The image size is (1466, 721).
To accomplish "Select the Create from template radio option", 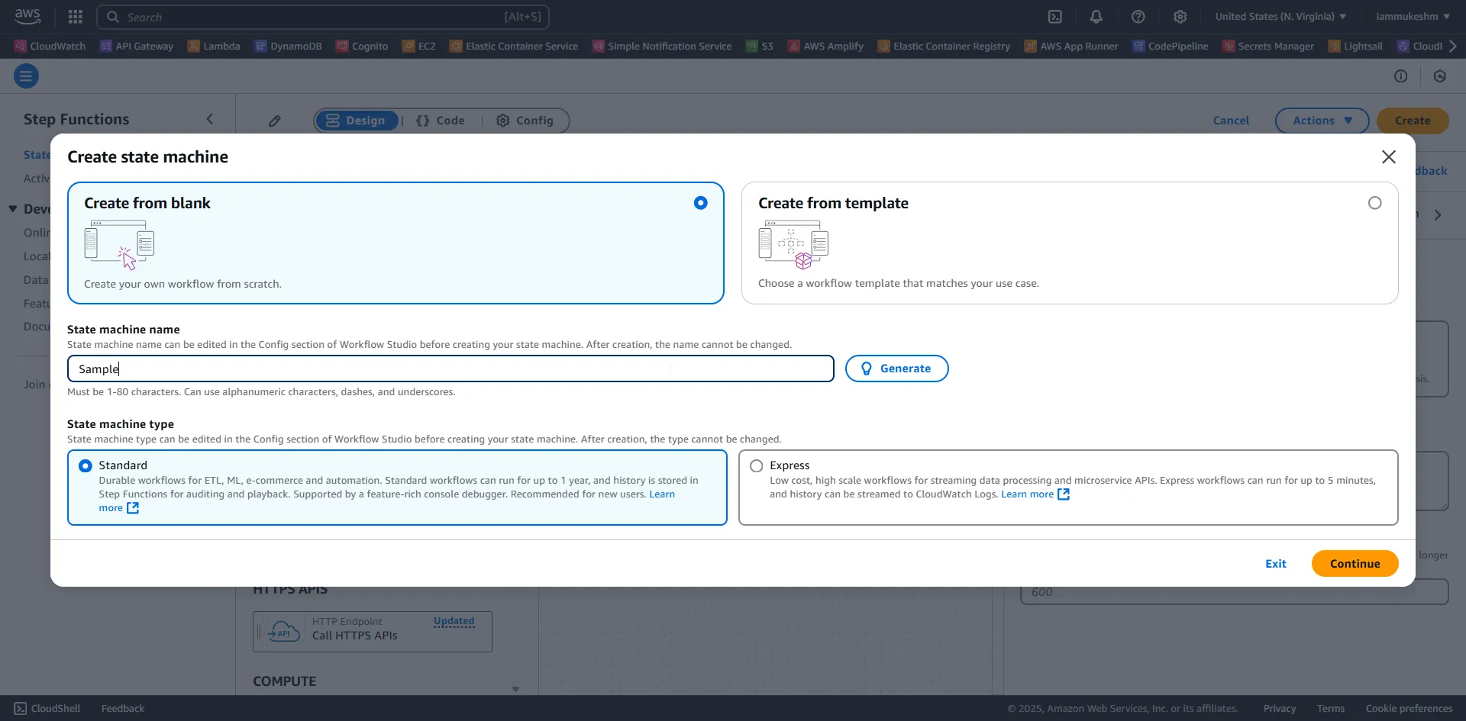I will point(1374,203).
